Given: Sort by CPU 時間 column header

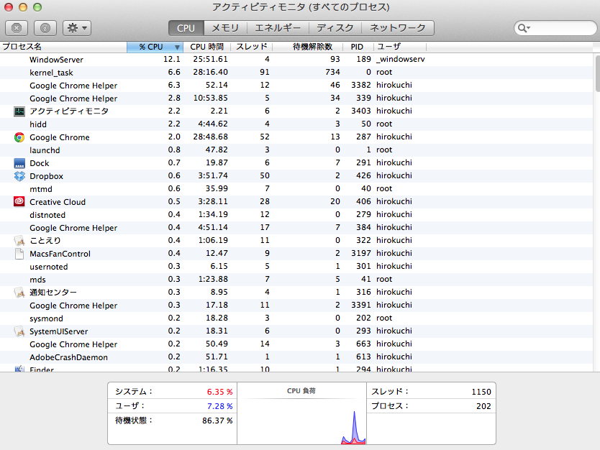Looking at the screenshot, I should 207,47.
